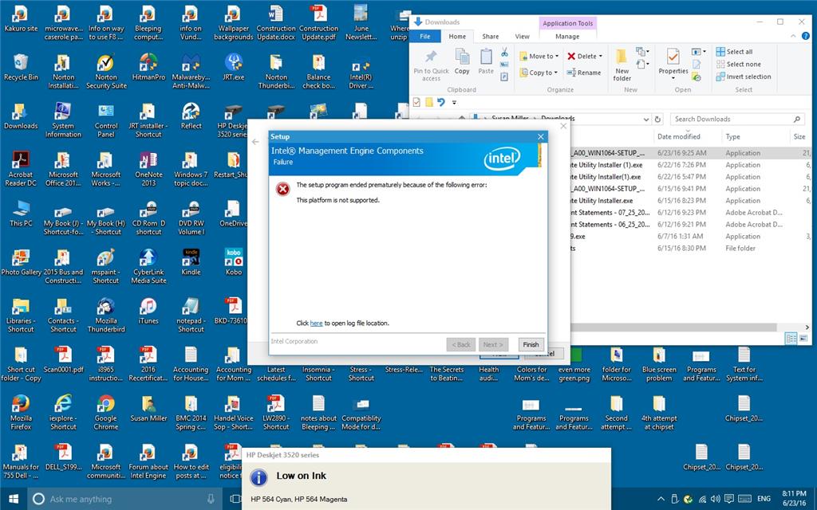Launch Acrobat Reader DC icon
817x510 pixels.
click(21, 169)
